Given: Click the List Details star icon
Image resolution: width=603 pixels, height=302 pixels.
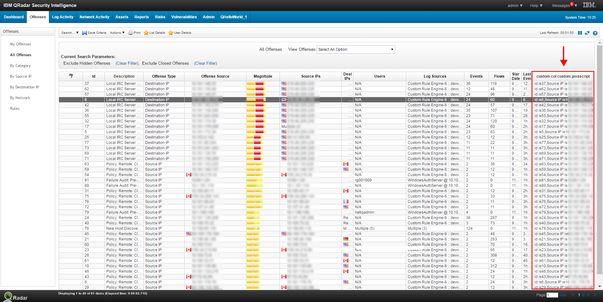Looking at the screenshot, I should (146, 33).
